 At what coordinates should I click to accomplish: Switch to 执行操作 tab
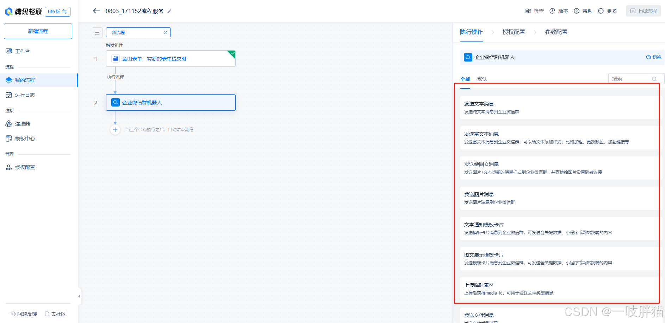[471, 32]
